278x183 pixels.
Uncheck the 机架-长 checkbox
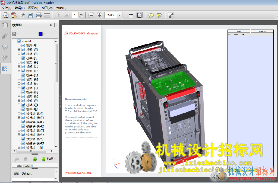click(23, 58)
